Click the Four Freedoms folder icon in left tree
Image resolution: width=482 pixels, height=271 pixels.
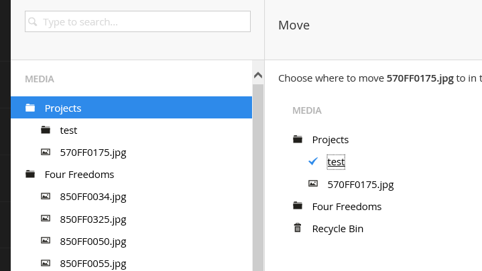pos(30,174)
